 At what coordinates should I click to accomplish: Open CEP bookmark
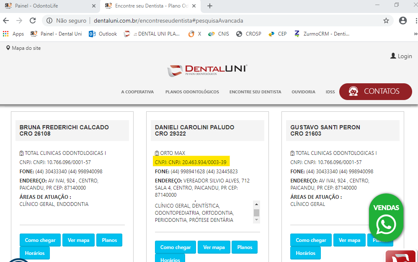point(278,34)
